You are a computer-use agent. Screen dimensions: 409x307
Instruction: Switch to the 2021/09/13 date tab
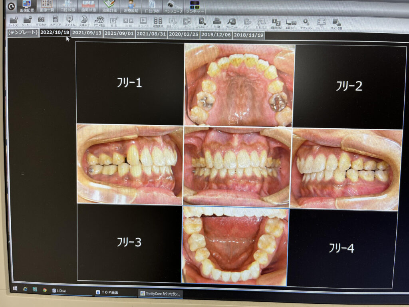87,34
